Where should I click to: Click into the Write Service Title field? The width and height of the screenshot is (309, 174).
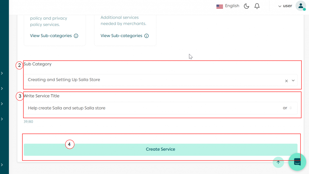(x=151, y=108)
